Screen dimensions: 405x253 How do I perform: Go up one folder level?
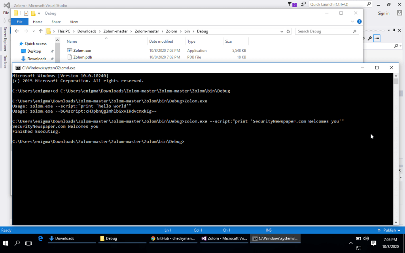click(x=41, y=31)
